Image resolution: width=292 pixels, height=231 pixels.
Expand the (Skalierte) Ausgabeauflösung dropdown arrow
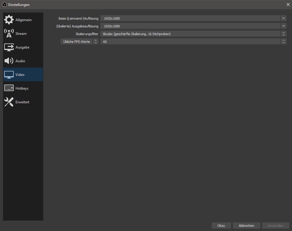(x=283, y=26)
